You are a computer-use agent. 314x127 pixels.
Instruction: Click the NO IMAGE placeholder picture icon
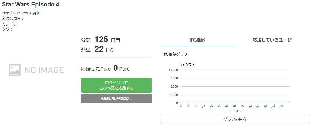15,70
